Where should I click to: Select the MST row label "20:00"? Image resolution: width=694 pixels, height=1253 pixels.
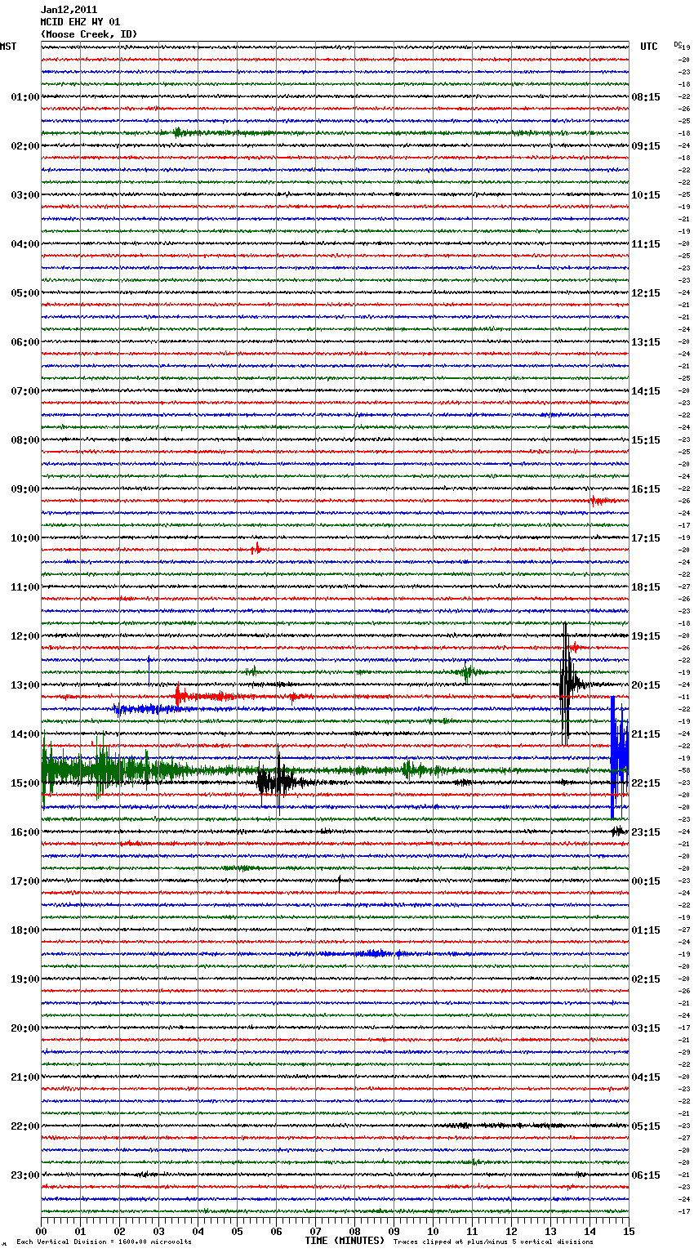pos(24,1028)
